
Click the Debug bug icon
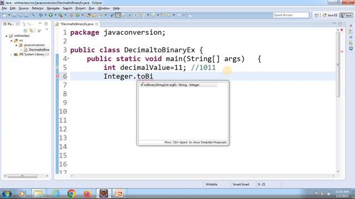40,15
